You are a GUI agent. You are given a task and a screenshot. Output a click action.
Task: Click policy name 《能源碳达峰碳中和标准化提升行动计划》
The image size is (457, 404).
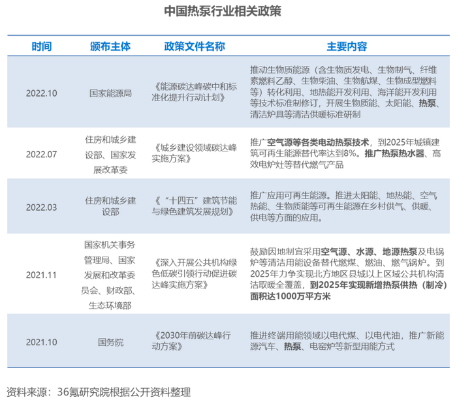(194, 92)
